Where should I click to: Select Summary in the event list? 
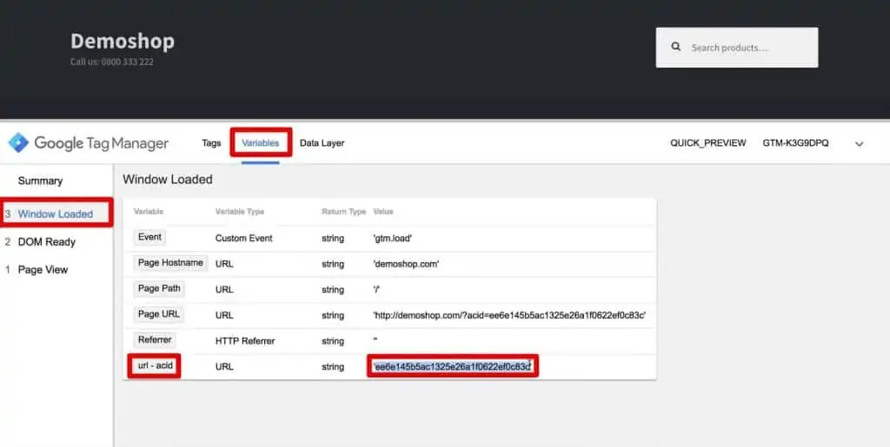coord(40,181)
